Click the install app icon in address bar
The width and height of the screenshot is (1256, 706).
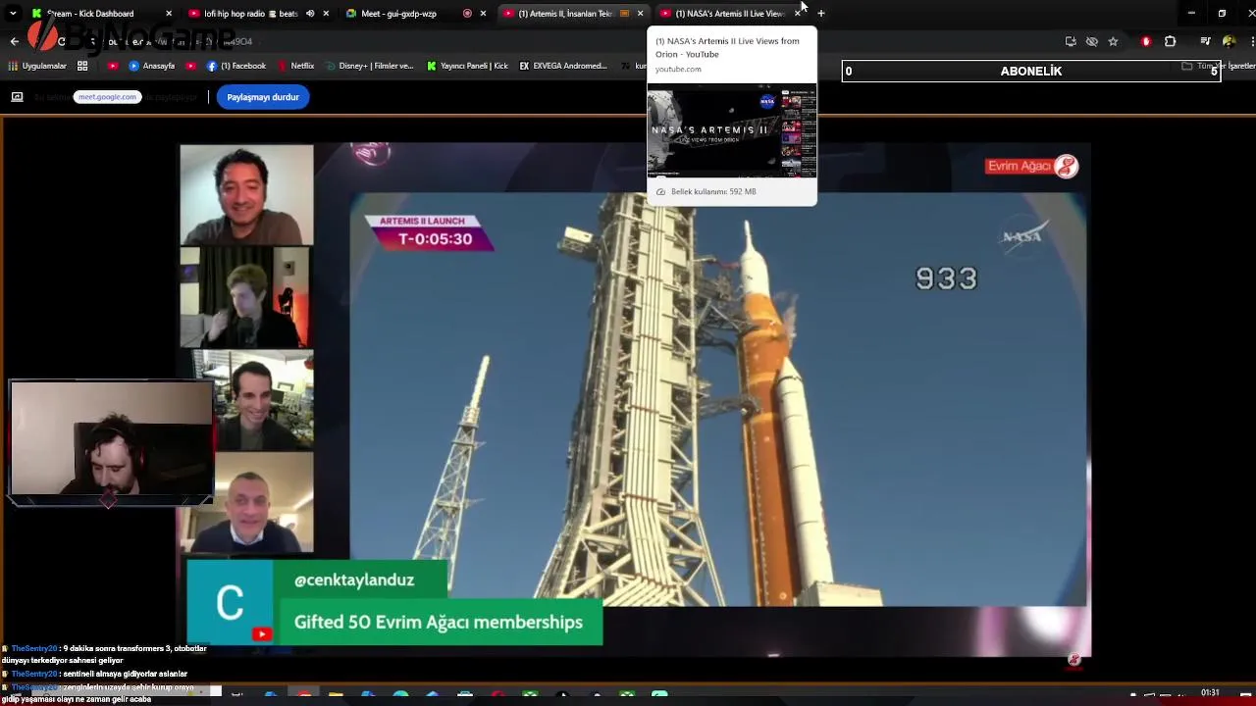[1071, 41]
